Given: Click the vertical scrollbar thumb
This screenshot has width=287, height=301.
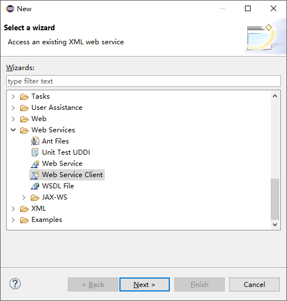Looking at the screenshot, I should pyautogui.click(x=275, y=199).
